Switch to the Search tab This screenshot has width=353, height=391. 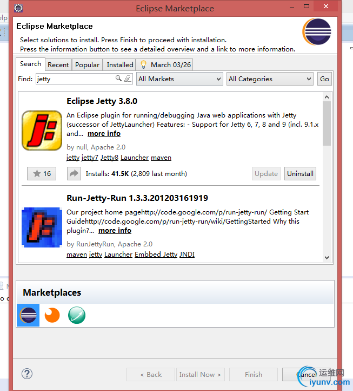30,64
